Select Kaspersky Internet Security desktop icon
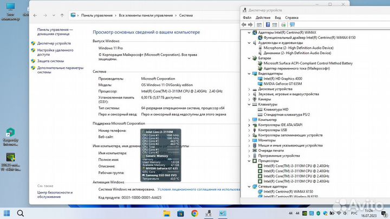The height and width of the screenshot is (219, 390). (x=10, y=137)
